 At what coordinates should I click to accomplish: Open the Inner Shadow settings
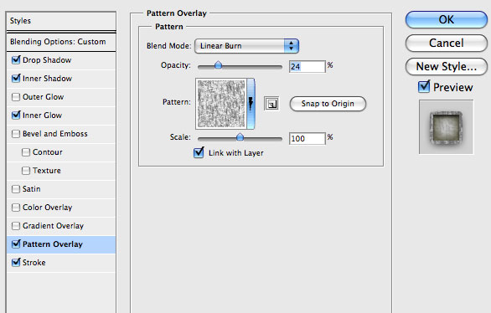[x=47, y=79]
